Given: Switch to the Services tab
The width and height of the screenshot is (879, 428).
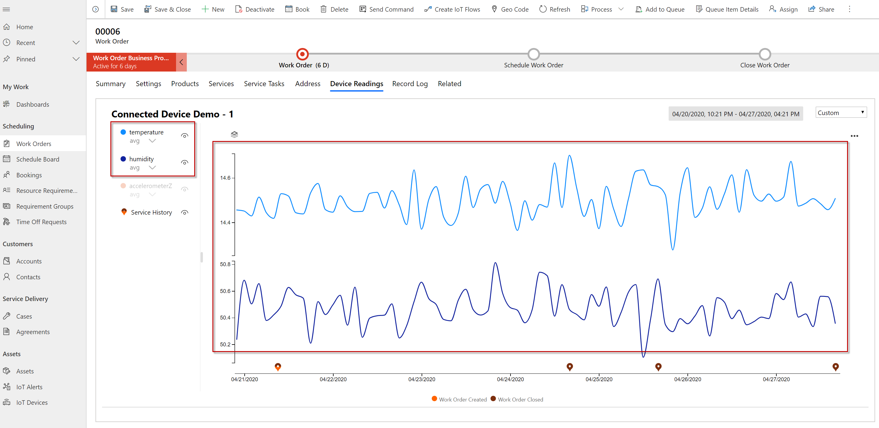Looking at the screenshot, I should [x=221, y=83].
